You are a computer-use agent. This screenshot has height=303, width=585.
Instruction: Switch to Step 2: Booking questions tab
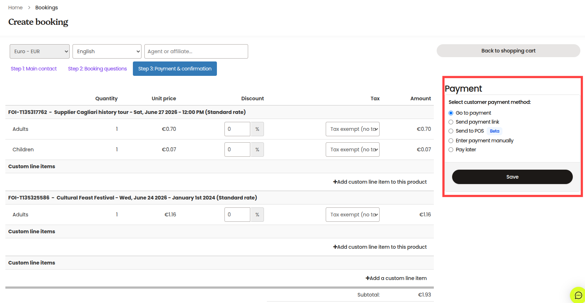pos(97,69)
